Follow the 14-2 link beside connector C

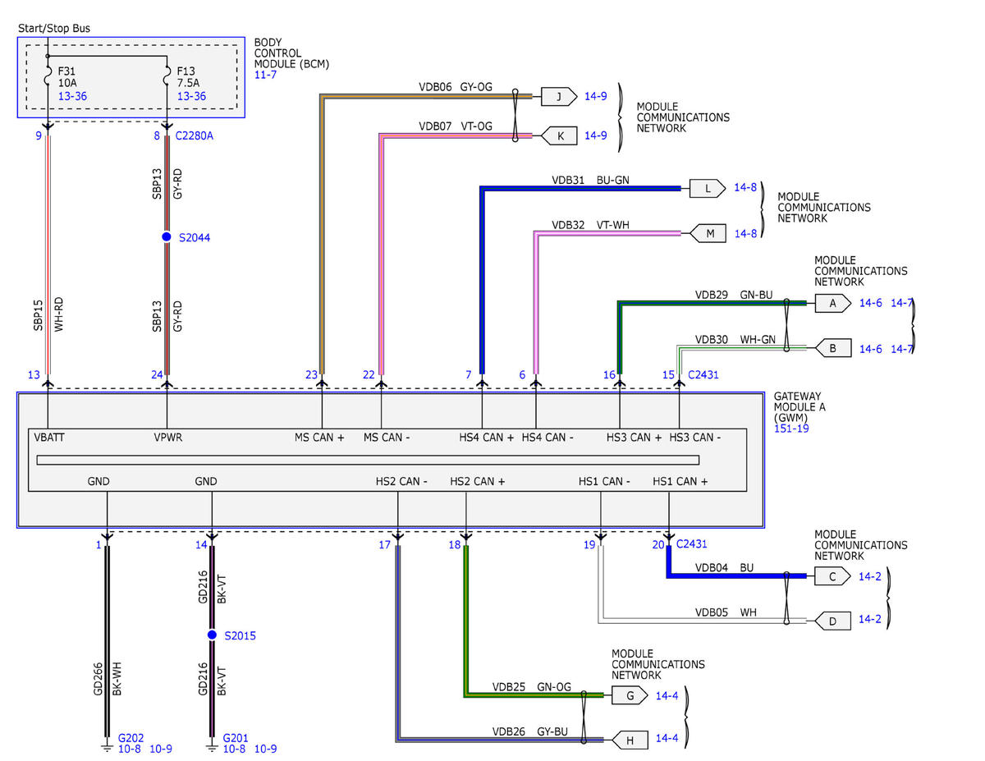pos(869,576)
